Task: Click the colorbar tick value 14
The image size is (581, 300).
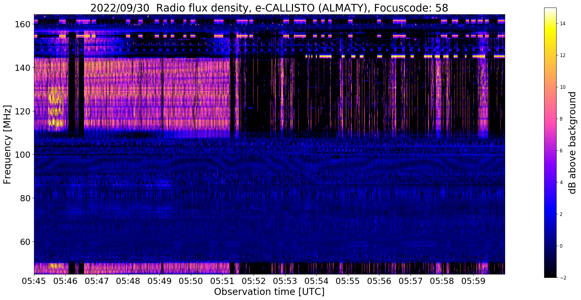Action: pos(562,24)
